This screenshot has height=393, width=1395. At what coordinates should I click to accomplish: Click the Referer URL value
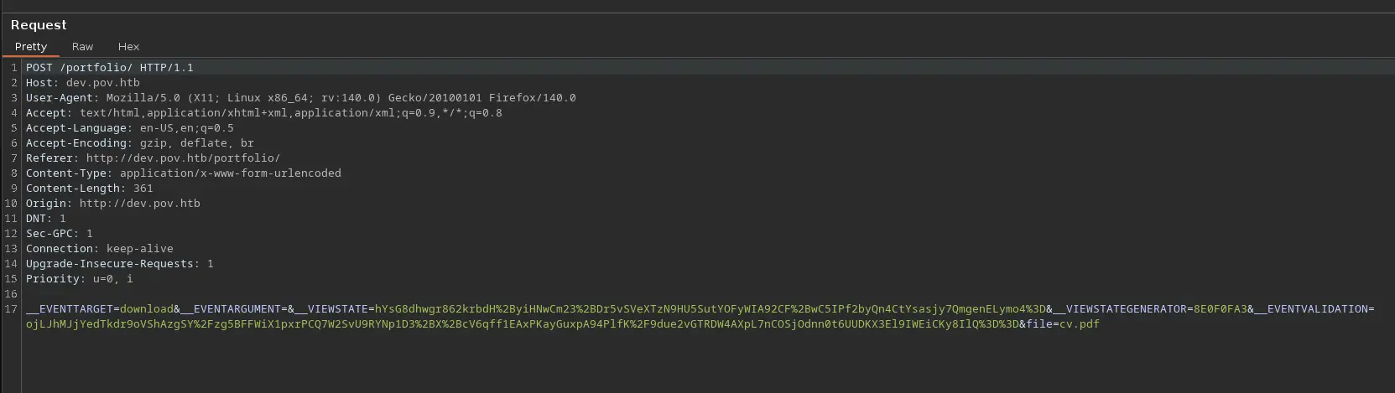[x=183, y=158]
